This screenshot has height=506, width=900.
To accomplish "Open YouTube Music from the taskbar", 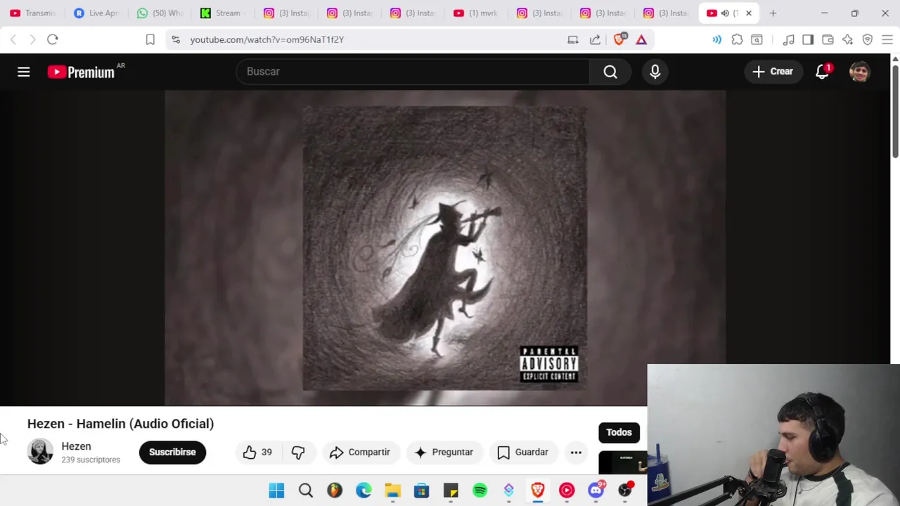I will (567, 491).
